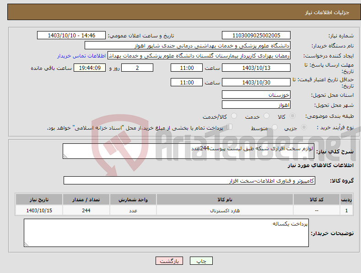Click the resize handle of شرح کلی نیاز box
Viewport: 361px width, 273px height.
[x=65, y=156]
